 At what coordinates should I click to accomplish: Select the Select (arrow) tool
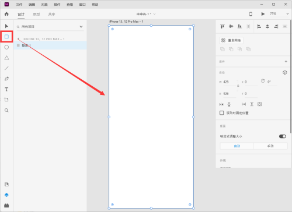point(6,26)
